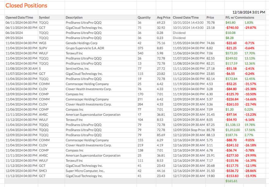Select the Symbol column header
This screenshot has width=269, height=187.
pyautogui.click(x=44, y=17)
